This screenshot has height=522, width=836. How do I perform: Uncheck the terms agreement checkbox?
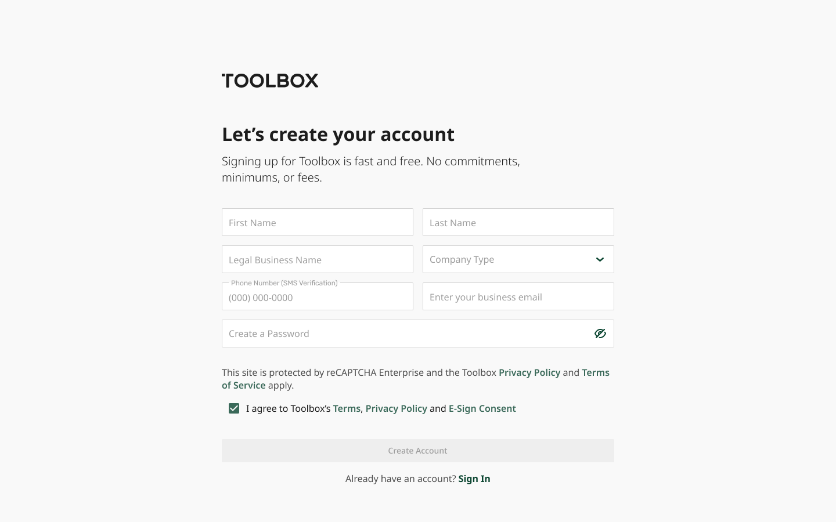(x=234, y=408)
